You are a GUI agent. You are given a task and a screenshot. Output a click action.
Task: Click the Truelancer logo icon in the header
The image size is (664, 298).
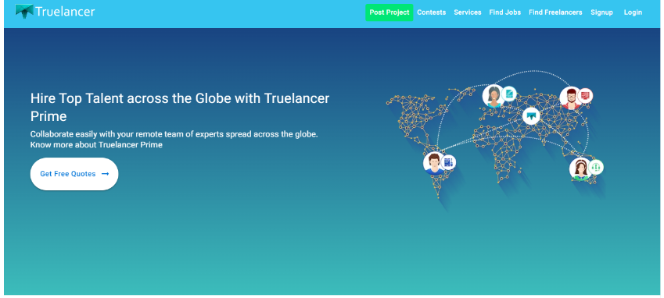(24, 12)
